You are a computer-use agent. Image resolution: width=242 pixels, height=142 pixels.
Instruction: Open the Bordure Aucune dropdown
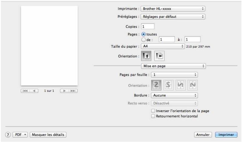pyautogui.click(x=174, y=95)
